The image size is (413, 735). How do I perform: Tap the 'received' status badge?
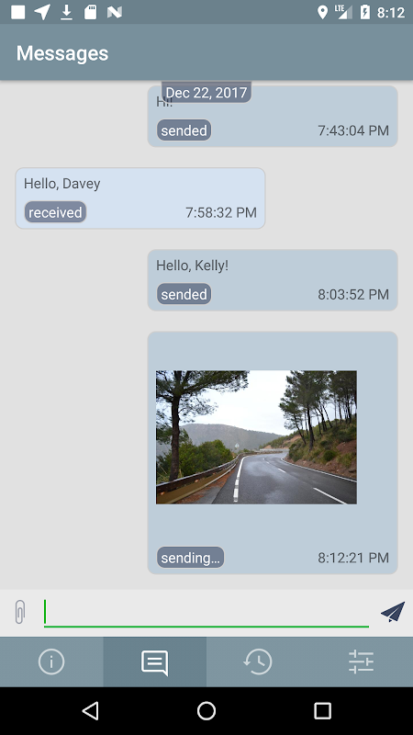point(55,212)
